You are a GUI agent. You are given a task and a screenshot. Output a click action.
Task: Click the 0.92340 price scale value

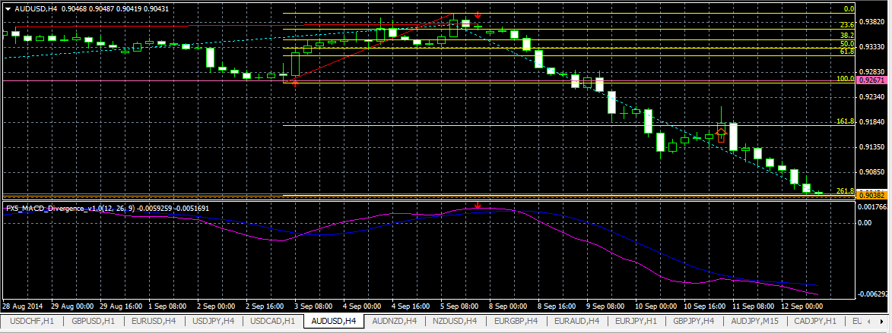[871, 97]
